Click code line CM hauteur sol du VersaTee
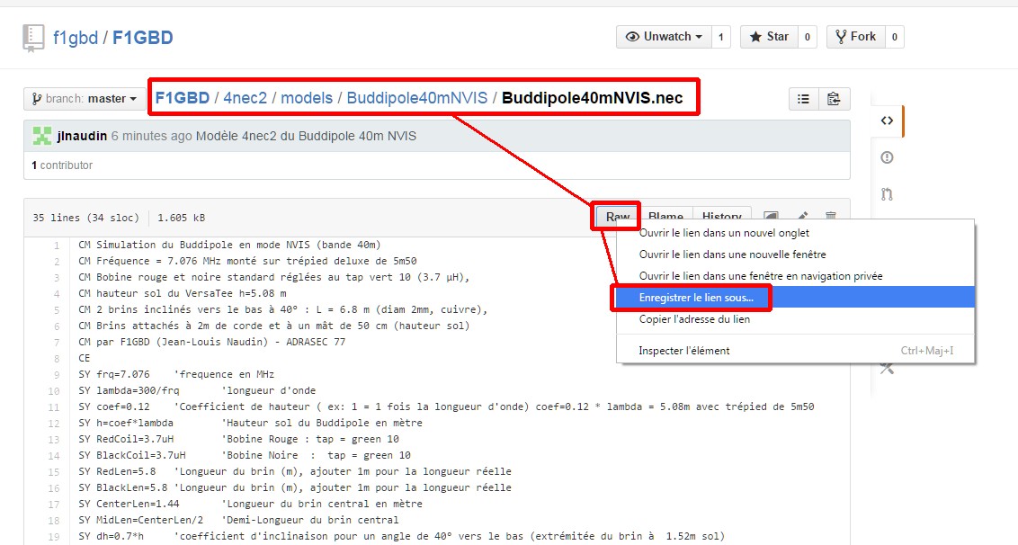 point(183,293)
